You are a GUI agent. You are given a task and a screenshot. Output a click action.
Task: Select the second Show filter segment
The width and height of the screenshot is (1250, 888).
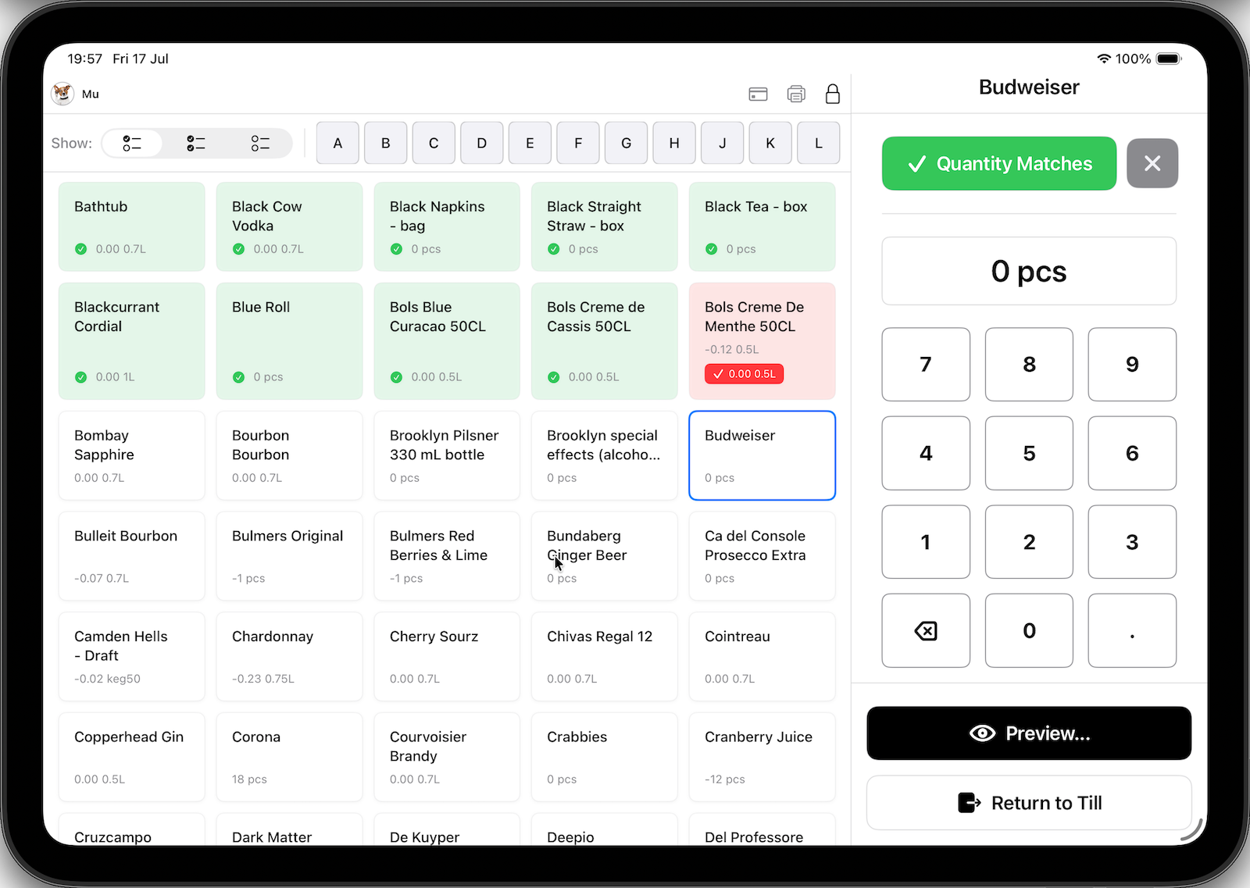click(x=196, y=143)
